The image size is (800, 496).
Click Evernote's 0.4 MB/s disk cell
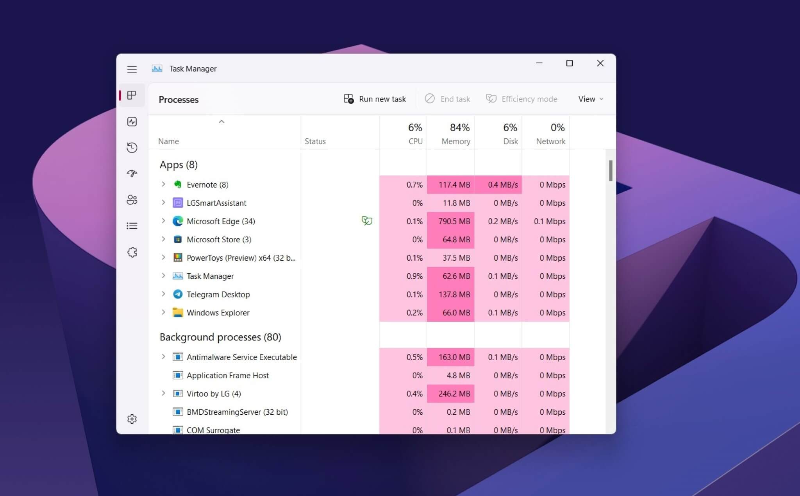(x=498, y=184)
